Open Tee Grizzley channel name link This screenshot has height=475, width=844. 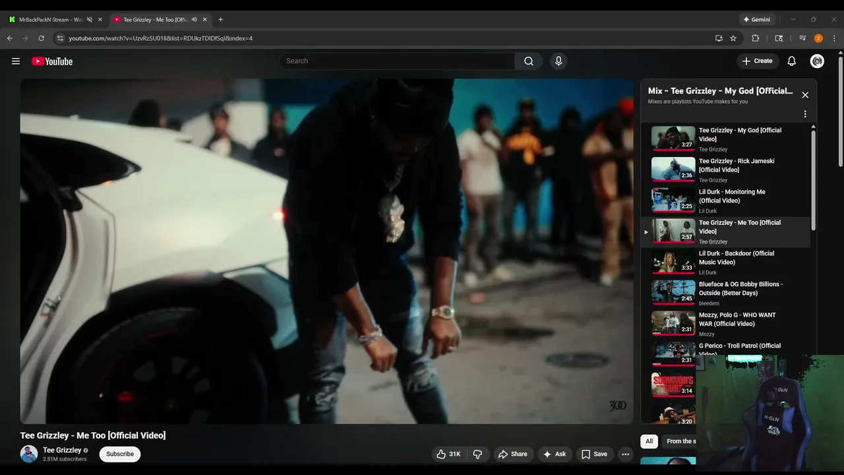click(62, 450)
